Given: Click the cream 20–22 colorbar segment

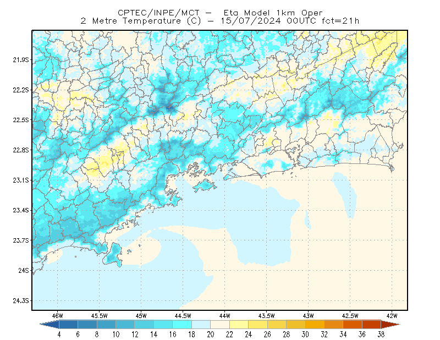Looking at the screenshot, I should 220,324.
